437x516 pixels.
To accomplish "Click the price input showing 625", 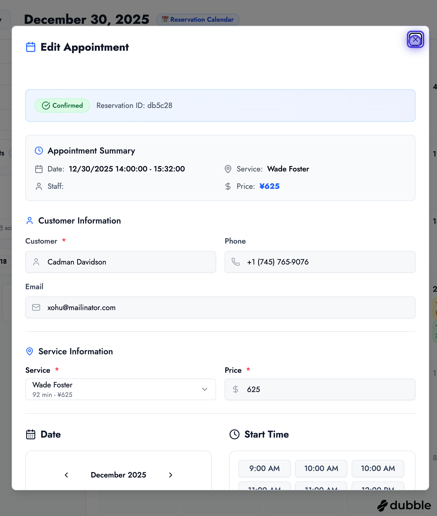I will 320,389.
